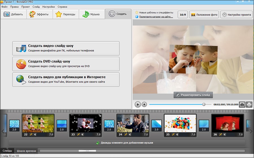254x158 pixels.
Task: Open Положение фото settings
Action: pos(204,15)
